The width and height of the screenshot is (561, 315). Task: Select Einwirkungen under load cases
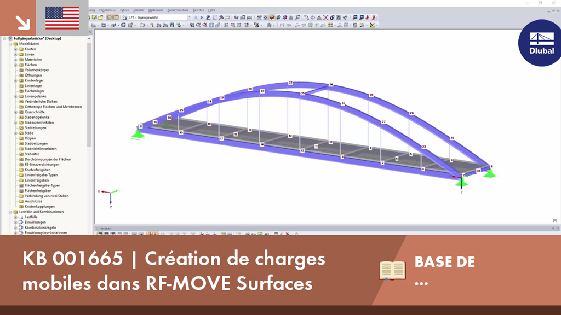click(x=35, y=222)
